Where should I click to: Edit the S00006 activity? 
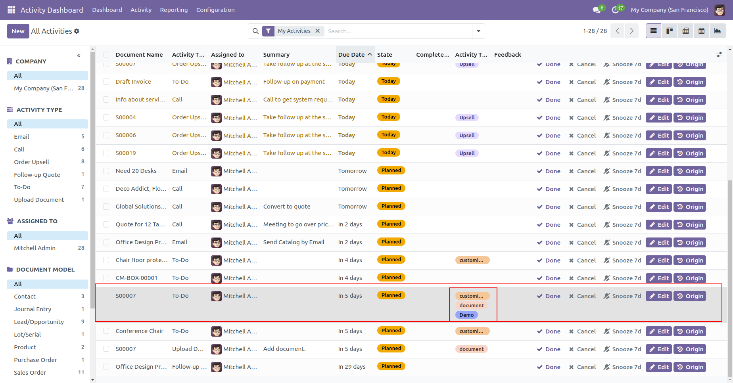click(x=659, y=136)
